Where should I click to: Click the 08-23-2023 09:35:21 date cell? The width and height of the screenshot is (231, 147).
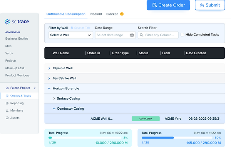coord(204,119)
